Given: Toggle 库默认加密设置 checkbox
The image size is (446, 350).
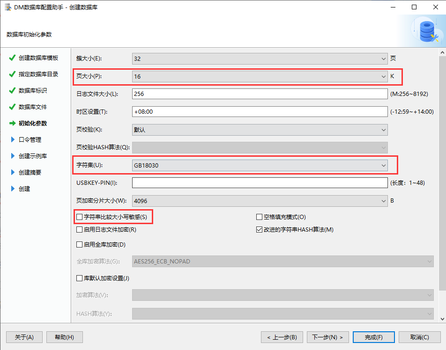Looking at the screenshot, I should point(79,278).
